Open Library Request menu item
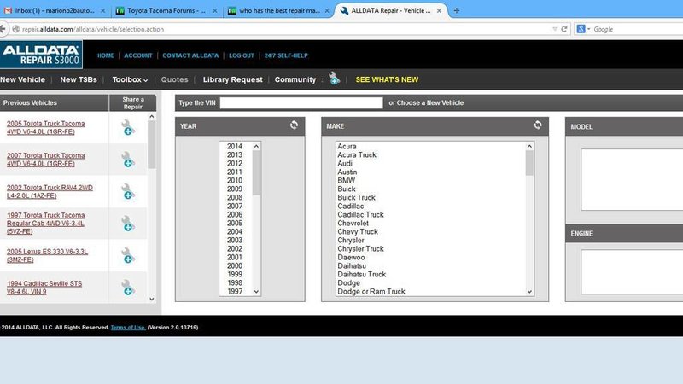Viewport: 683px width, 384px height. coord(232,79)
